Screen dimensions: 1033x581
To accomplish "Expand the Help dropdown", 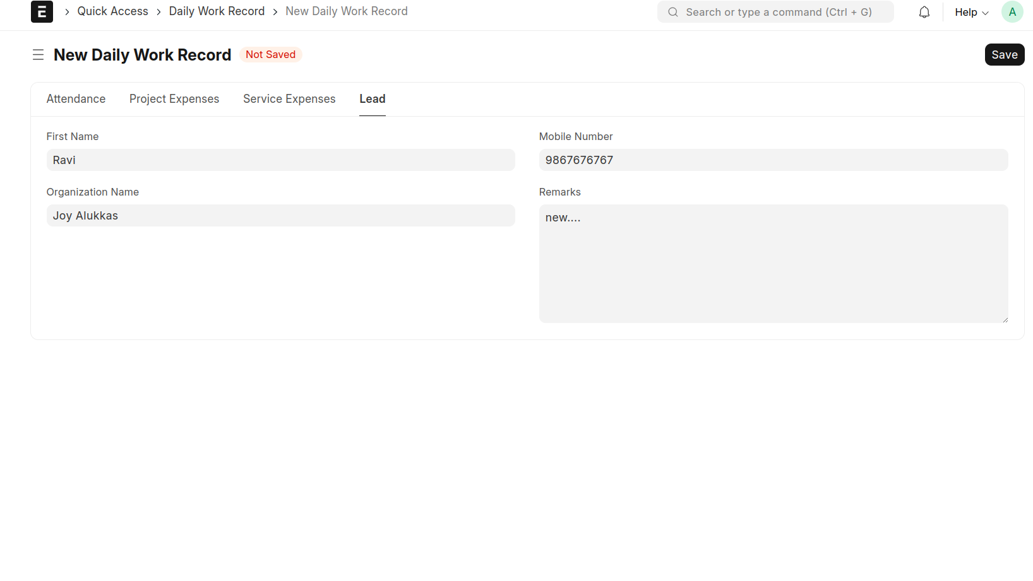I will (971, 12).
